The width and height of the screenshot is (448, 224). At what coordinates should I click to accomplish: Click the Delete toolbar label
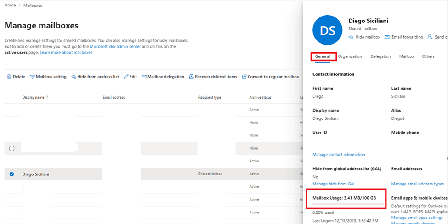(x=19, y=77)
